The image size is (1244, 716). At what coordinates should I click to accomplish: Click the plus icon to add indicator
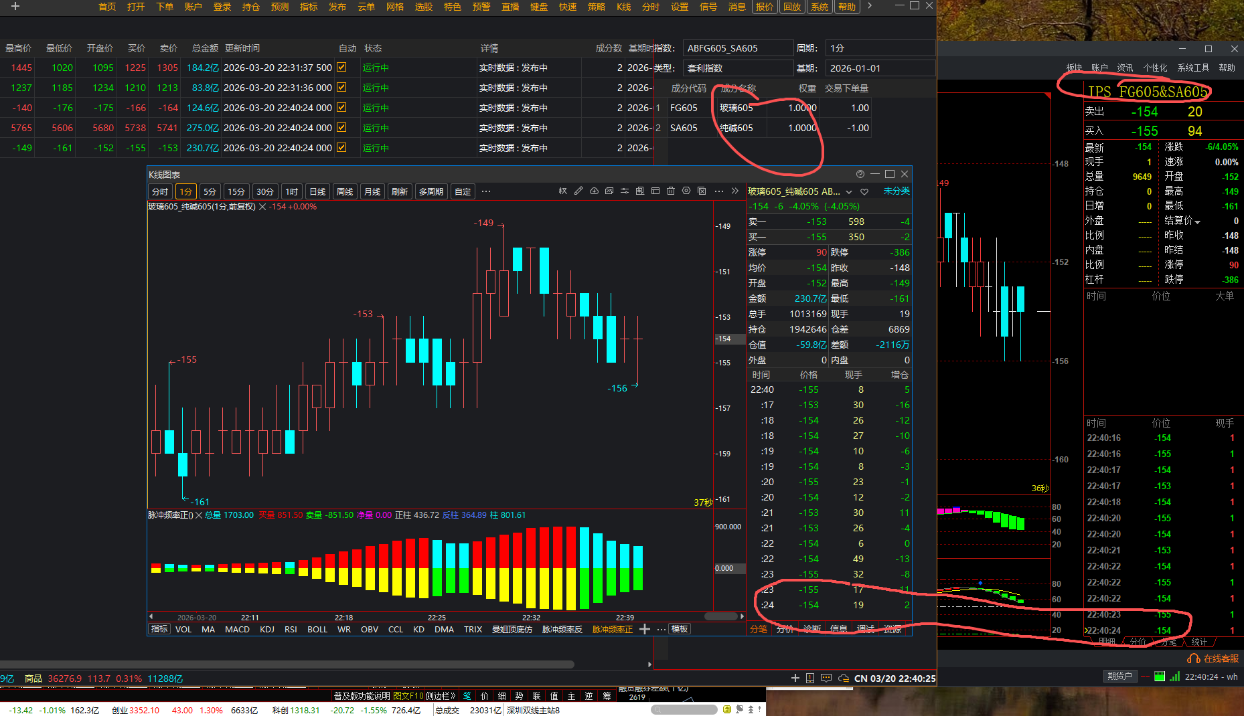(x=645, y=629)
